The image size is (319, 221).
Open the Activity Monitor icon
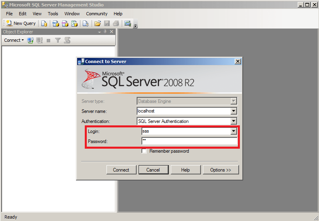(127, 23)
